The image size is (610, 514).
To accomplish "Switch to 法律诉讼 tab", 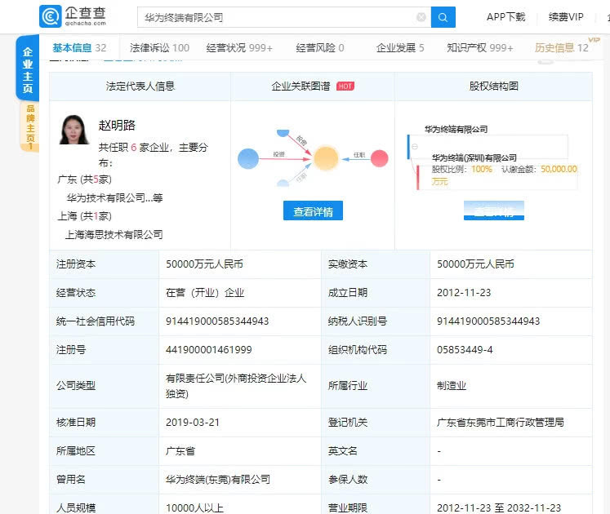I will (159, 48).
